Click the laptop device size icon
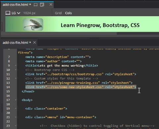This screenshot has height=129, width=159. tap(8, 13)
